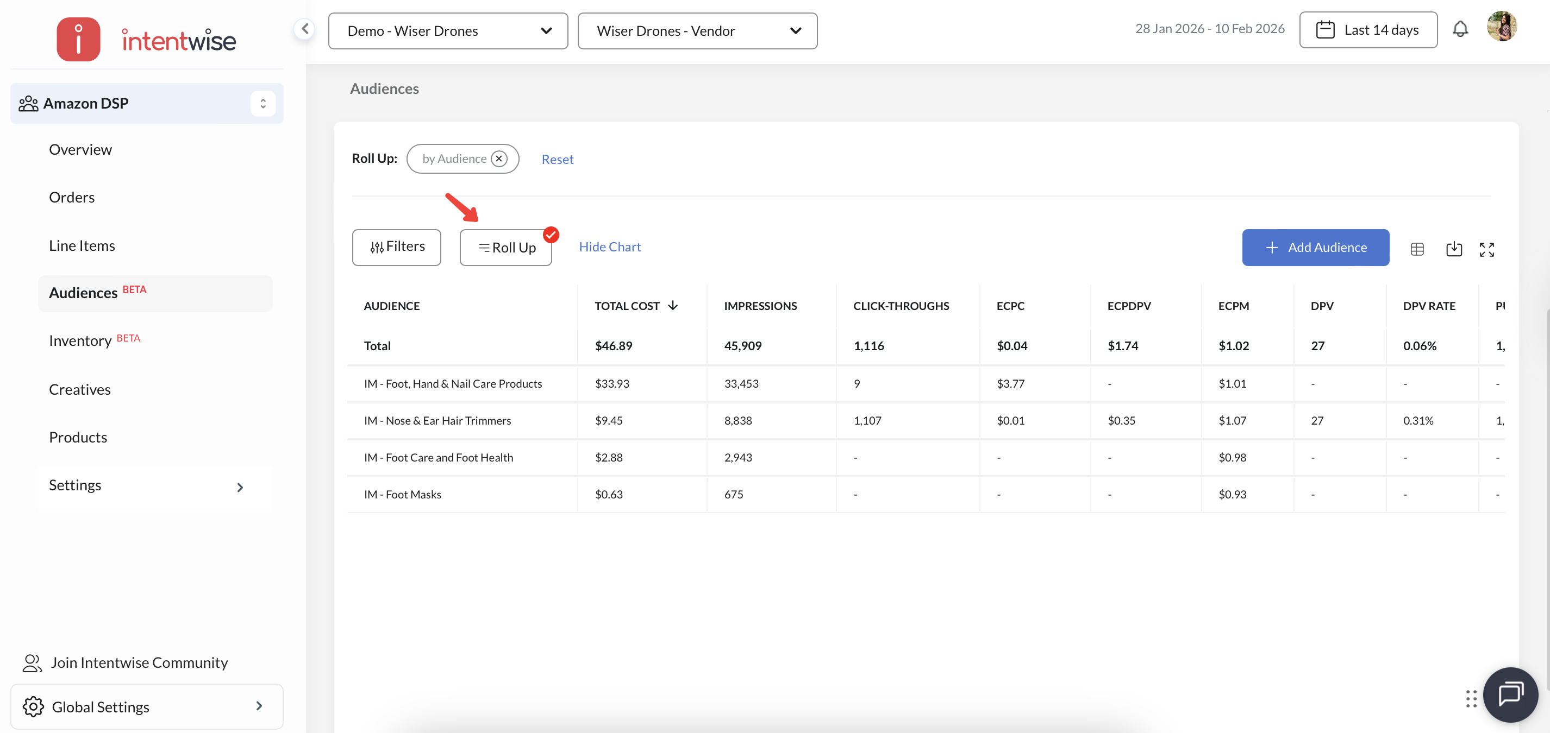Click the Reset link

557,159
